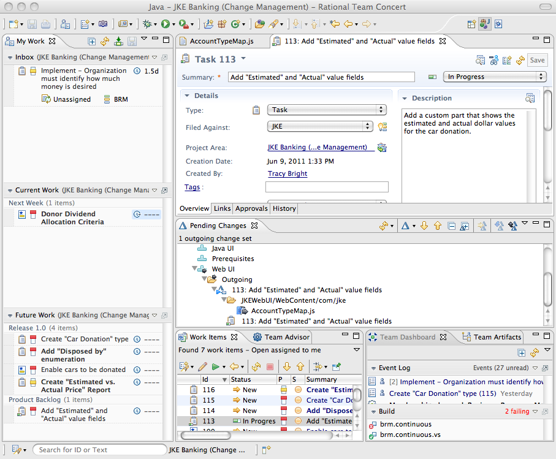Screen dimensions: 556x459
Task: Click the Debug bug toolbar icon
Action: pos(148,24)
